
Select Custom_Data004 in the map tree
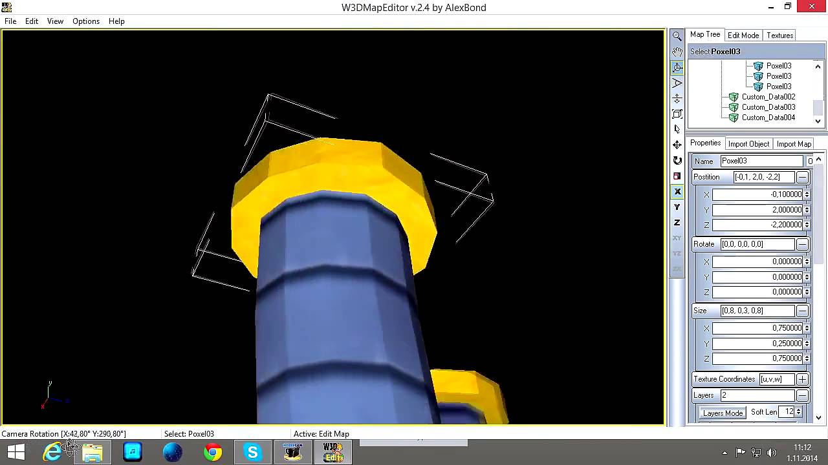[768, 118]
